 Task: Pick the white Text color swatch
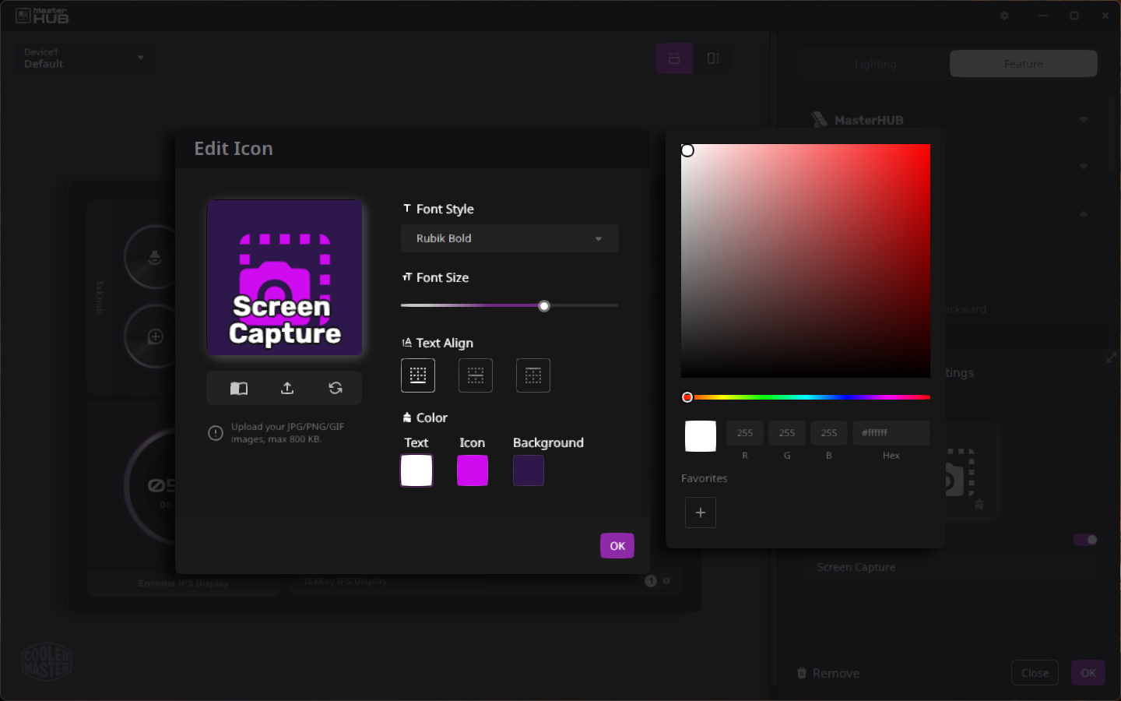pyautogui.click(x=416, y=470)
